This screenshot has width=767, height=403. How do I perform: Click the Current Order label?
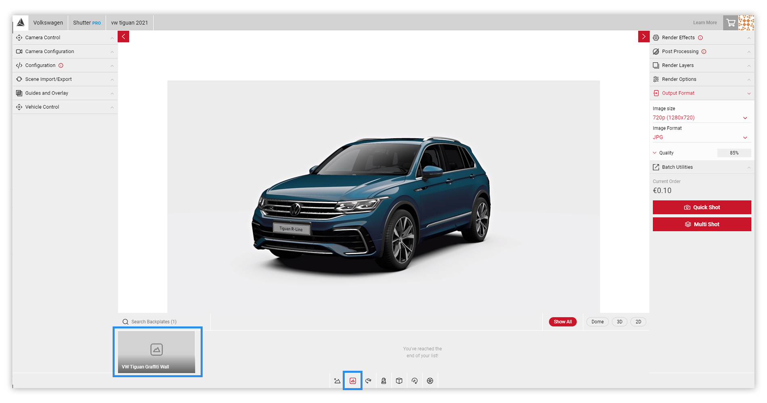point(666,182)
